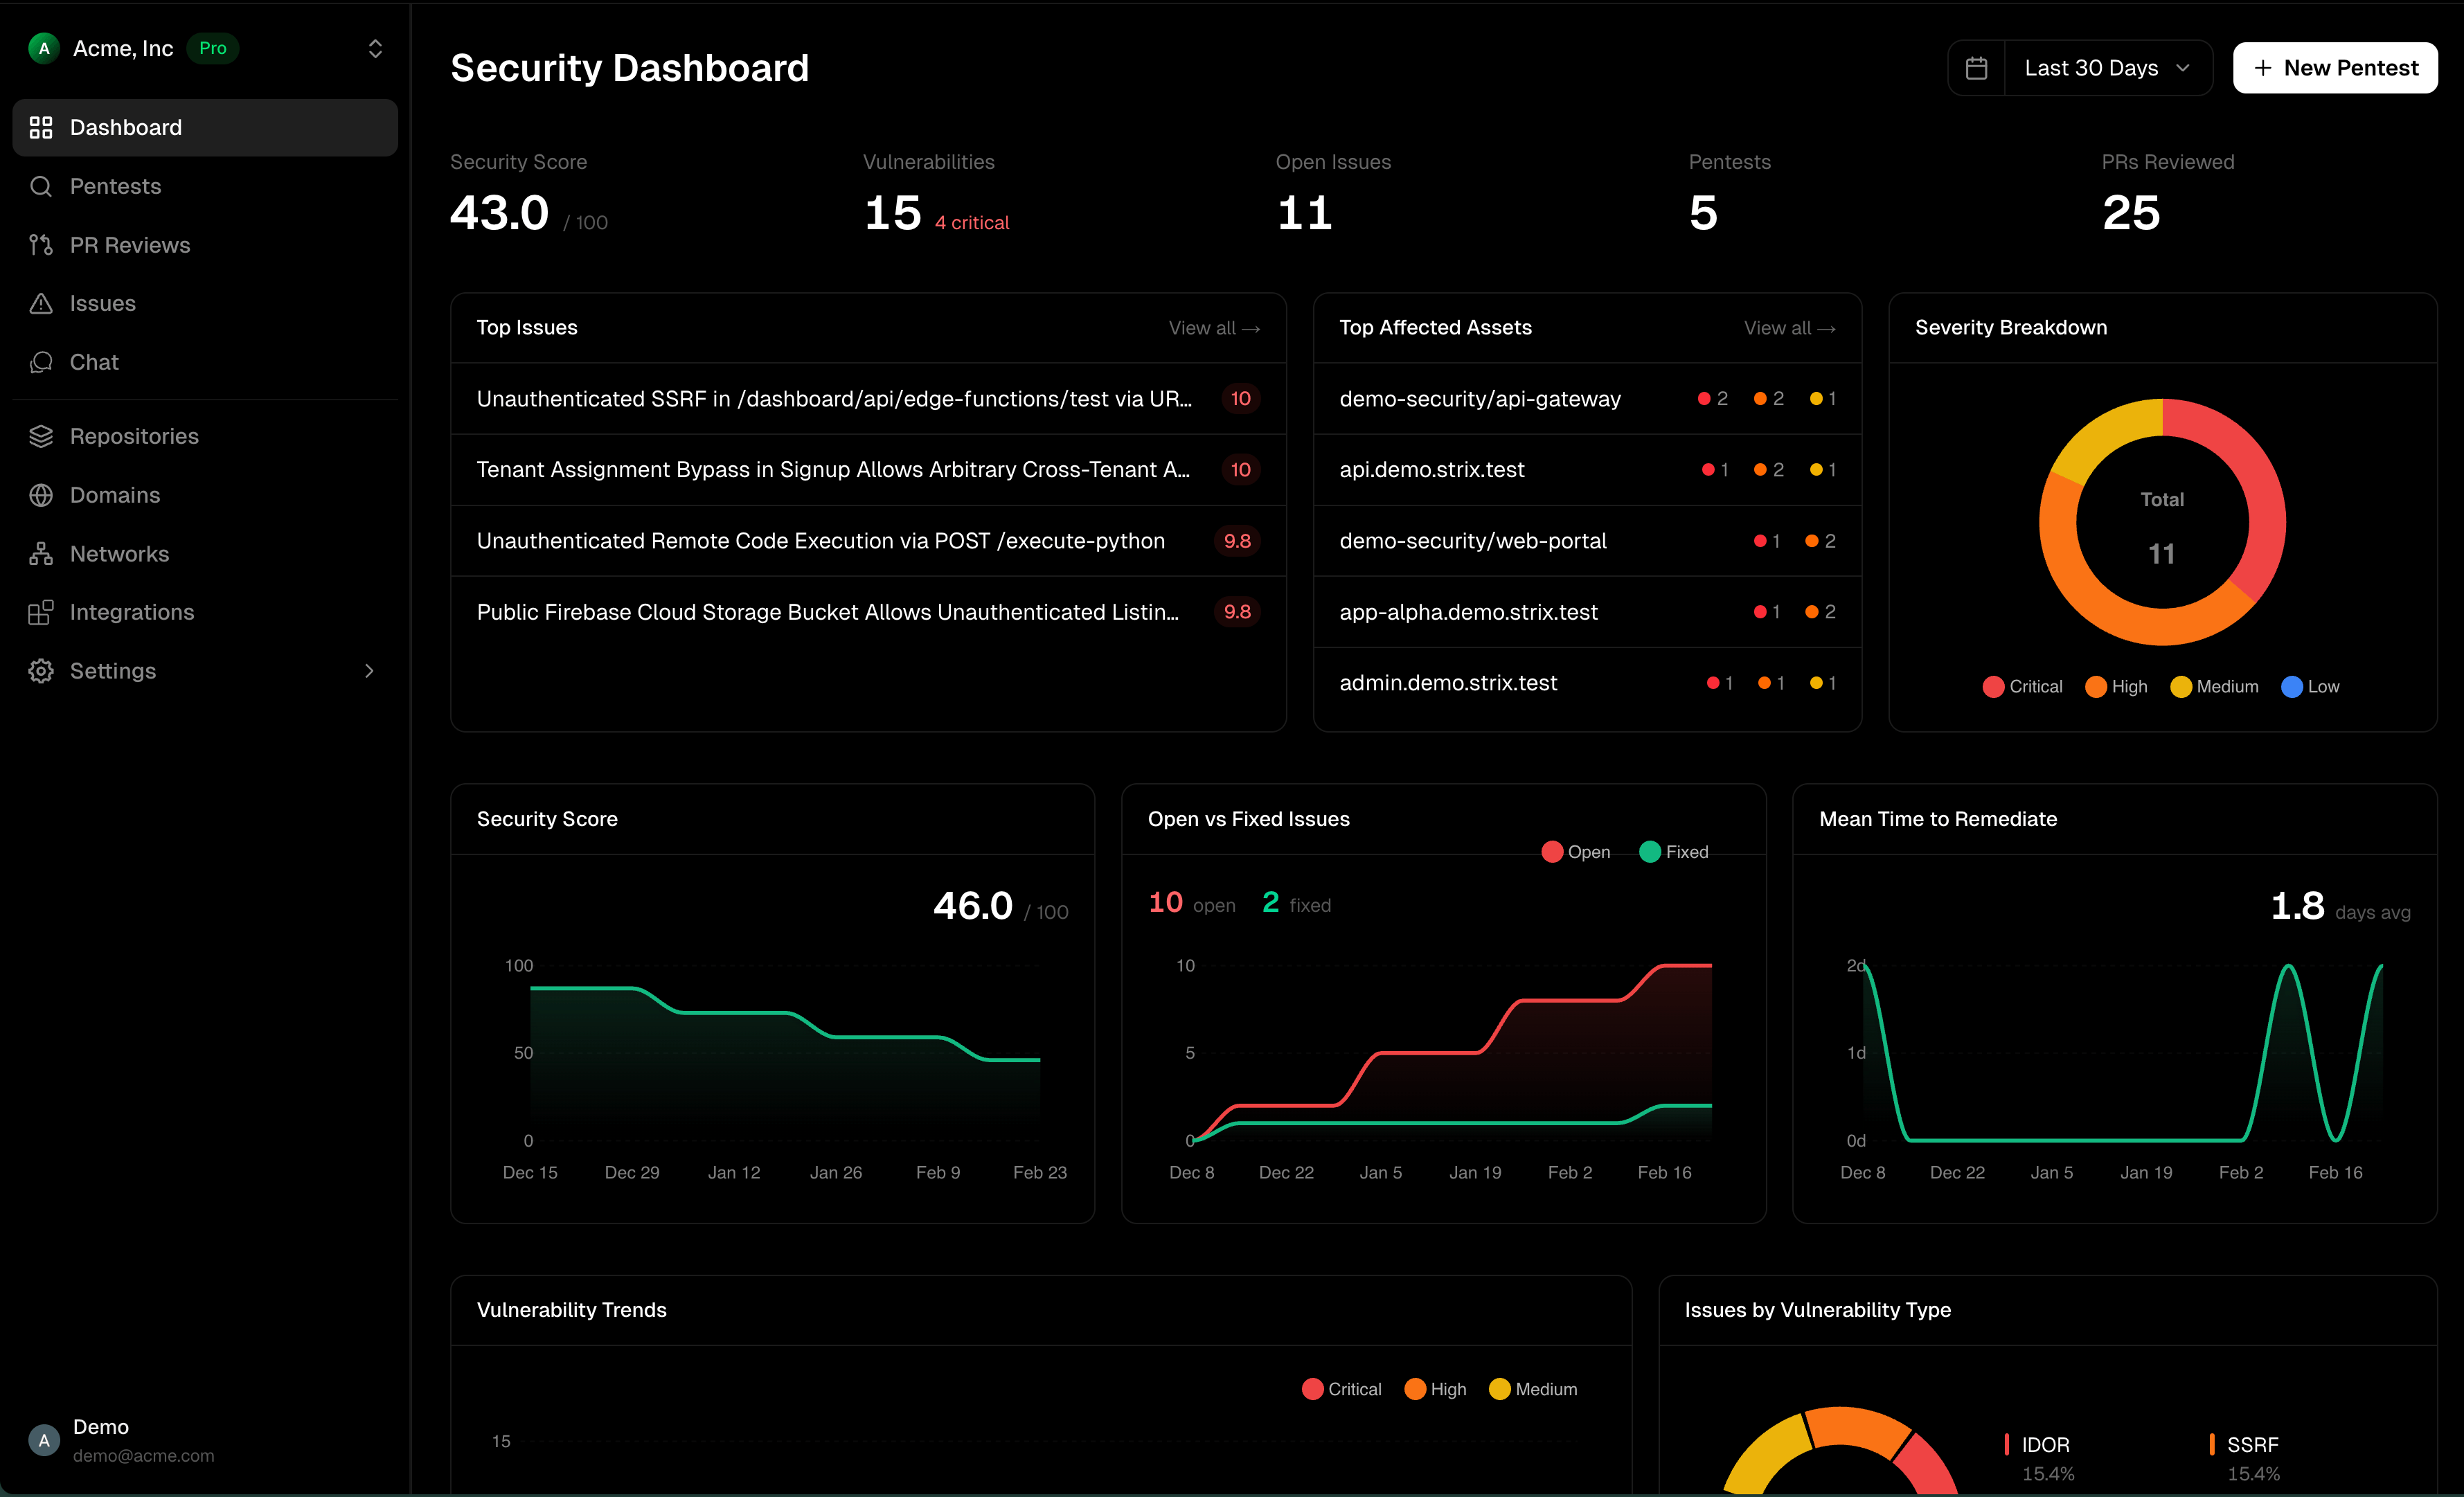Image resolution: width=2464 pixels, height=1497 pixels.
Task: Click View all in Top Issues
Action: click(x=1214, y=328)
